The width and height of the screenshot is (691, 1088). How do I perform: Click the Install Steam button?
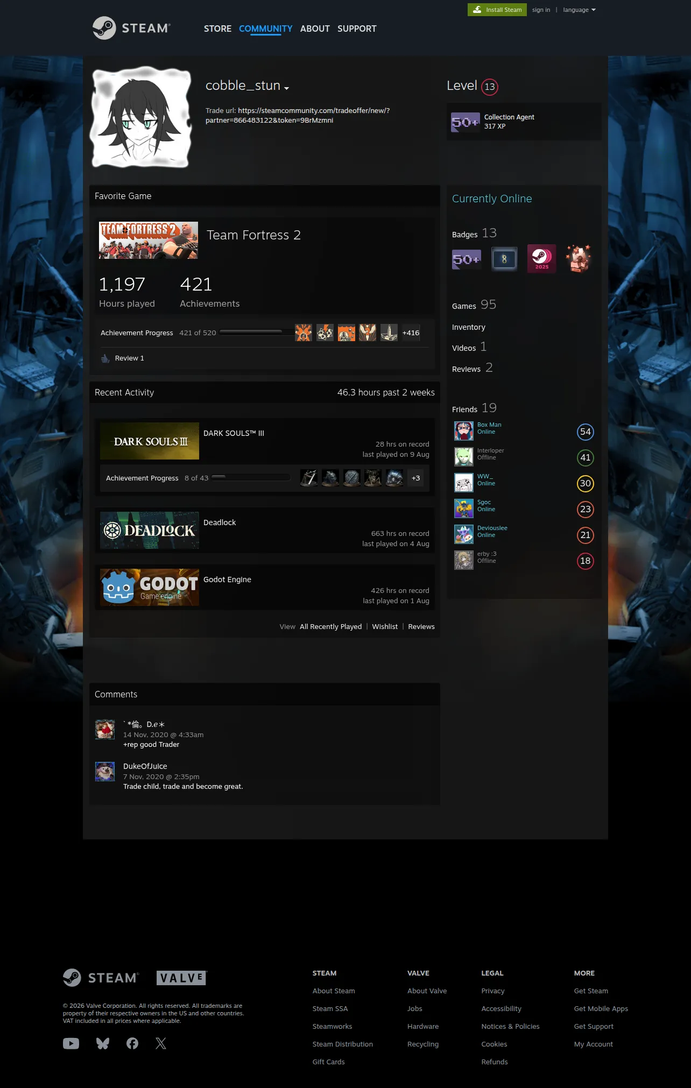click(x=497, y=10)
